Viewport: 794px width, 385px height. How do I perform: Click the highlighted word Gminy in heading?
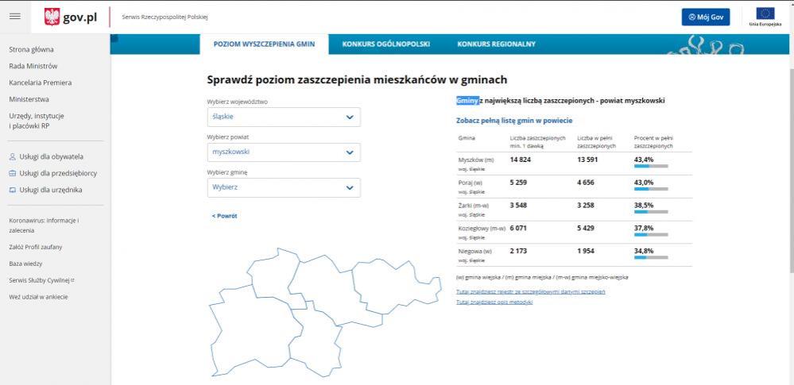[x=467, y=101]
